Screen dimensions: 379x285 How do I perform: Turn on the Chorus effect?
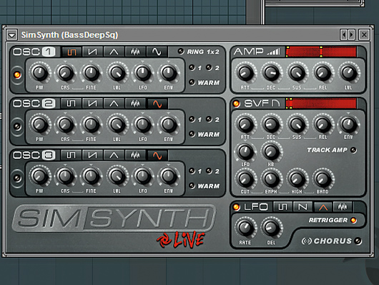click(x=358, y=241)
